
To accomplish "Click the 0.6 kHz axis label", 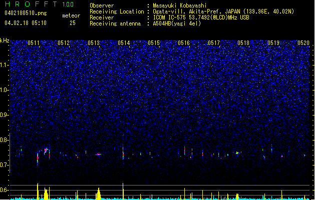I will [4, 190].
